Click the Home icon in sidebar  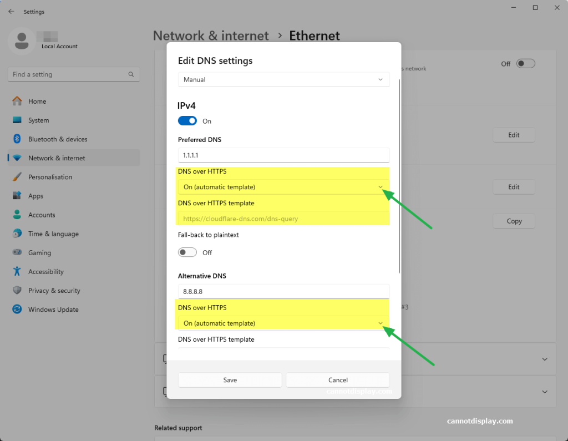coord(17,102)
